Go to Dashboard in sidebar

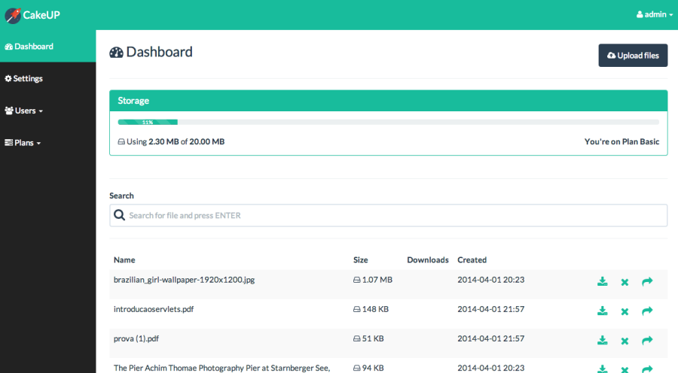[x=47, y=46]
